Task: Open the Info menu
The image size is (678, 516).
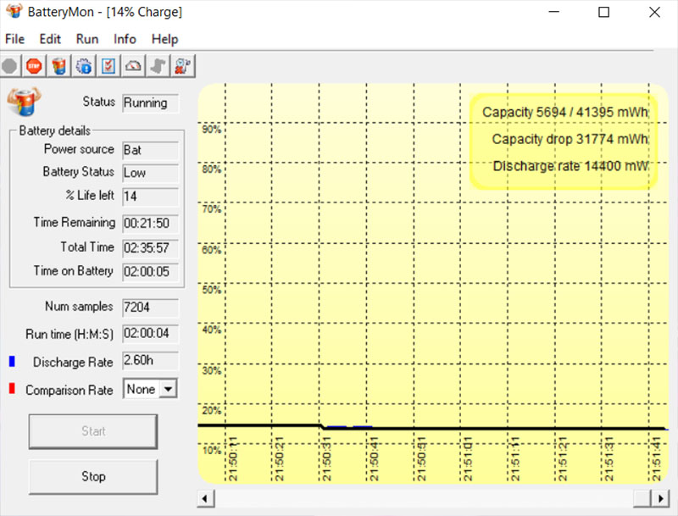Action: tap(125, 39)
